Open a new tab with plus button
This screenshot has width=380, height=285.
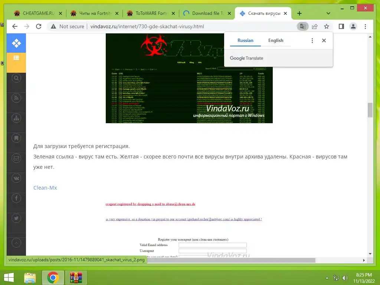pos(299,13)
